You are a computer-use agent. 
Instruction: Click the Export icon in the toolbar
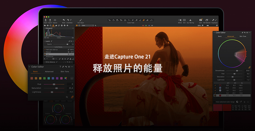(x=50, y=20)
